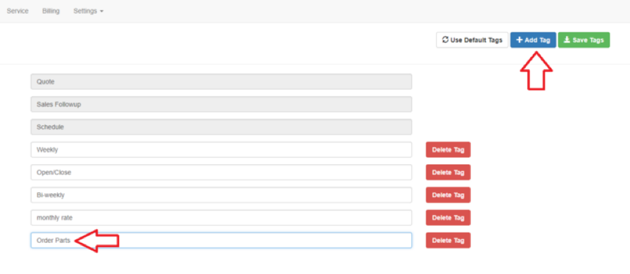
Task: Open the Settings dropdown menu
Action: coord(88,11)
